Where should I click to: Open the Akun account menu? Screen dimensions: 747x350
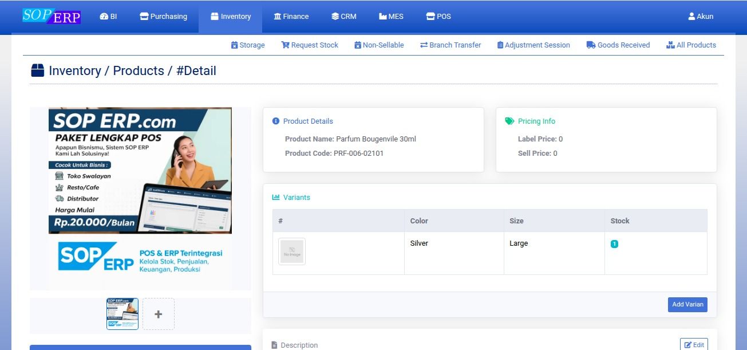(x=701, y=17)
